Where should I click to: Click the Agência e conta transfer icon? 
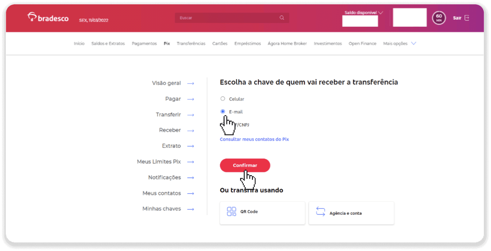[320, 211]
